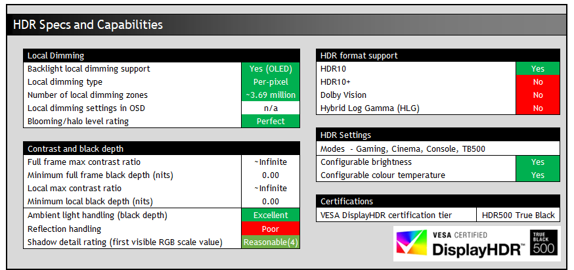Viewport: 574px width, 270px height.
Task: Click the 'HDR Settings' section header
Action: pos(438,135)
